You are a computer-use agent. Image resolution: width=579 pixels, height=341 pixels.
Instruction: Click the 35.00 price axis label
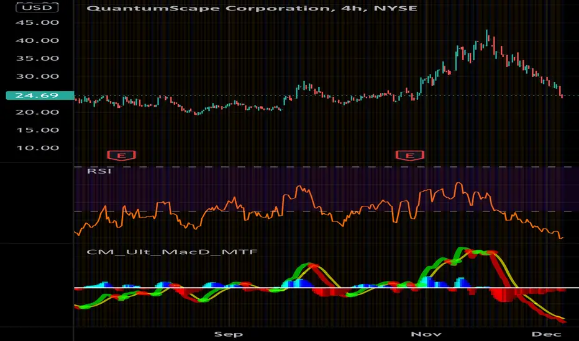(37, 58)
